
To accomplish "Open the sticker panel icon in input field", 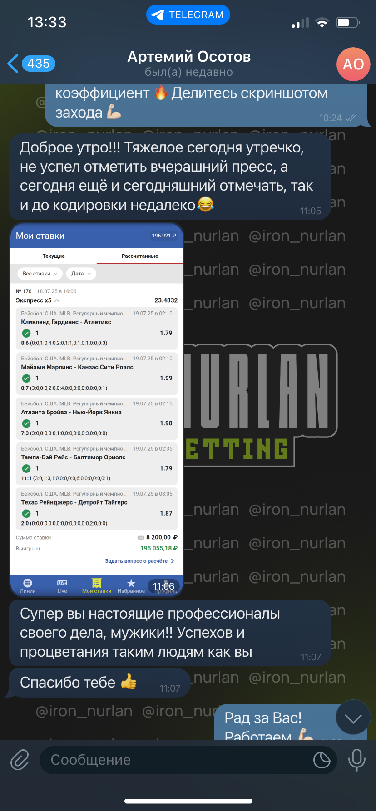I will click(322, 760).
